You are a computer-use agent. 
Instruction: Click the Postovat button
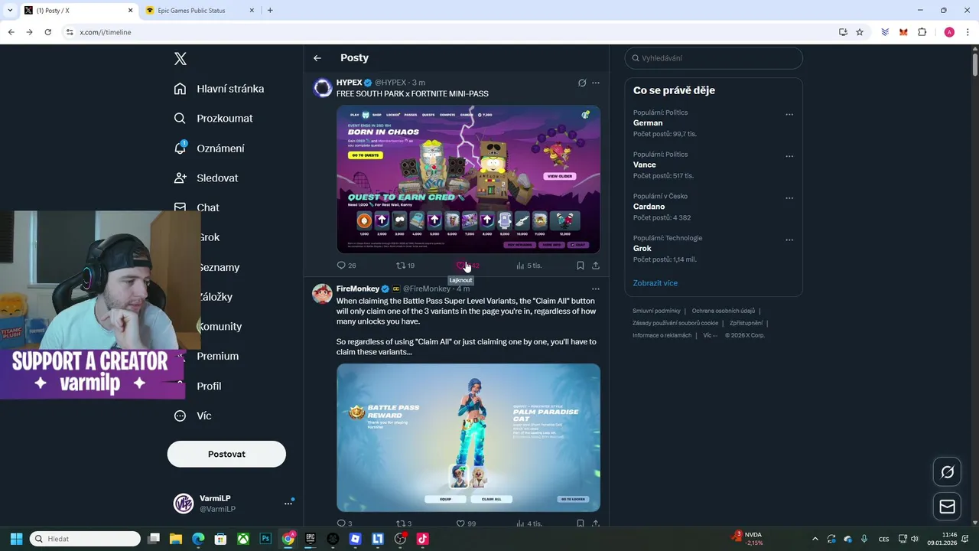(226, 454)
